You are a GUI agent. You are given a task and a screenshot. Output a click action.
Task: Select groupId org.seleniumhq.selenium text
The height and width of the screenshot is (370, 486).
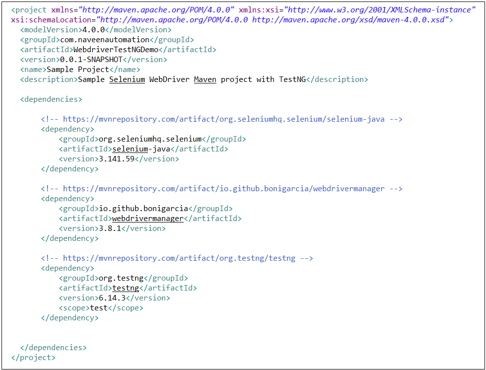(150, 139)
